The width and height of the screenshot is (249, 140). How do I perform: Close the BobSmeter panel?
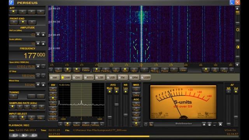(220, 124)
